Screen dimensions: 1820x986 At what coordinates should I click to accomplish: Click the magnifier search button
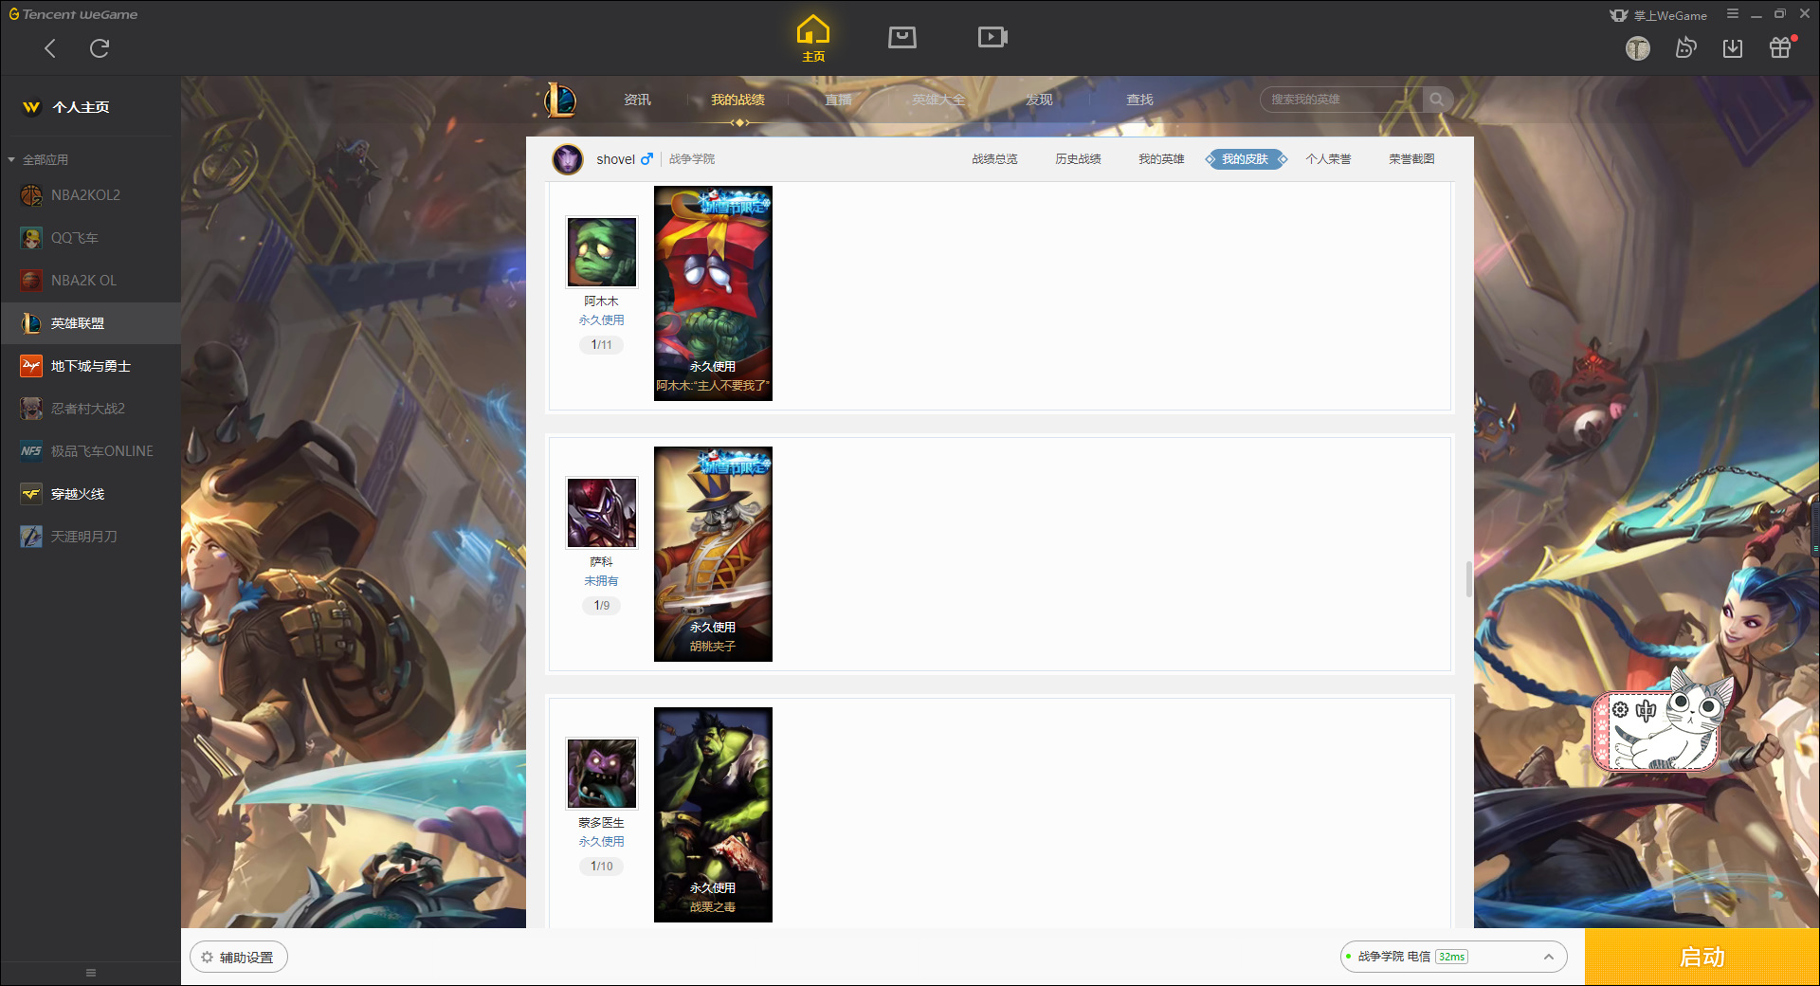(x=1437, y=100)
